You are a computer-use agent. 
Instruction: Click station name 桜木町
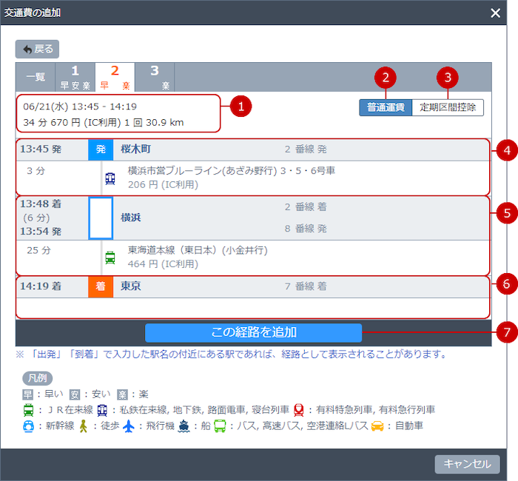tap(135, 149)
